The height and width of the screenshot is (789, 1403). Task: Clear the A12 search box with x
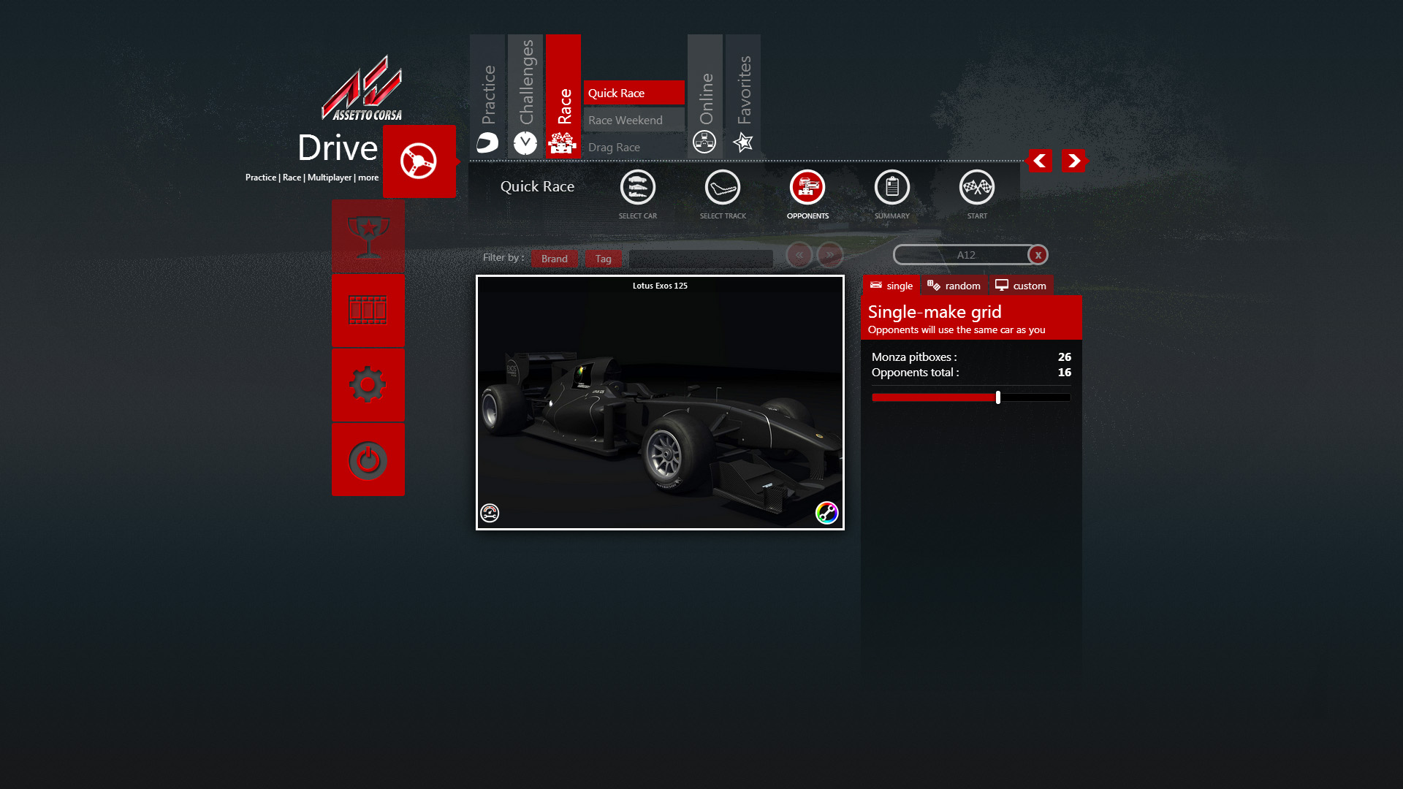pyautogui.click(x=1038, y=255)
